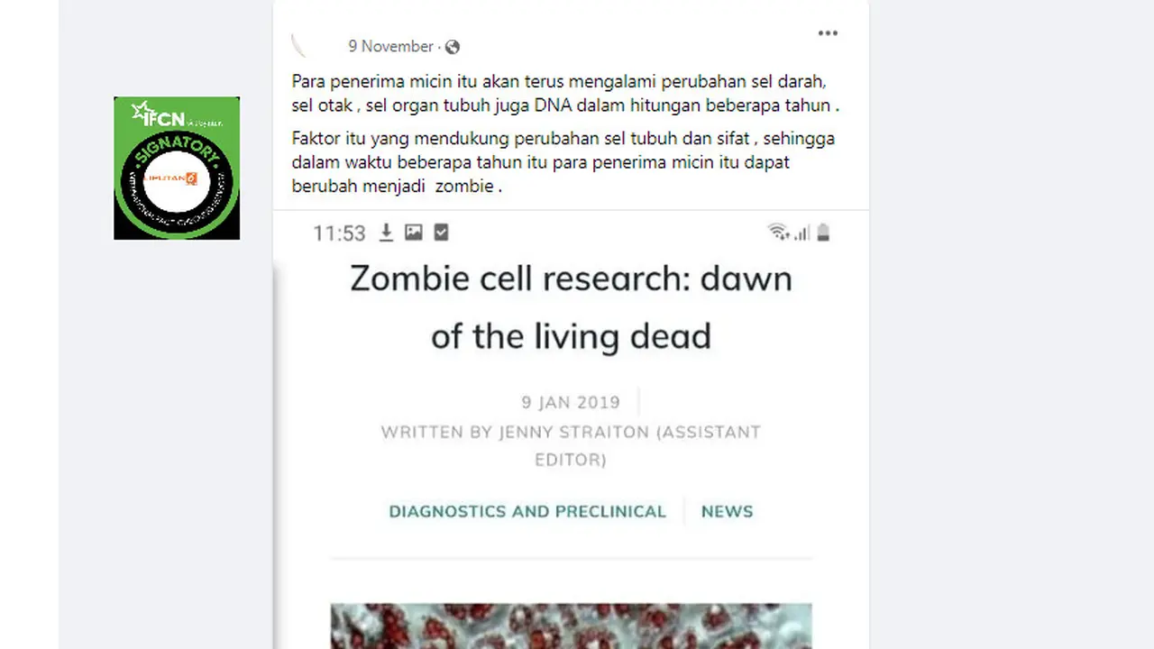Open the NEWS category link
This screenshot has height=649, width=1154.
pos(727,511)
